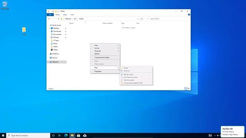246x138 pixels.
Task: Open the View ribbon tab
Action: [x=72, y=15]
